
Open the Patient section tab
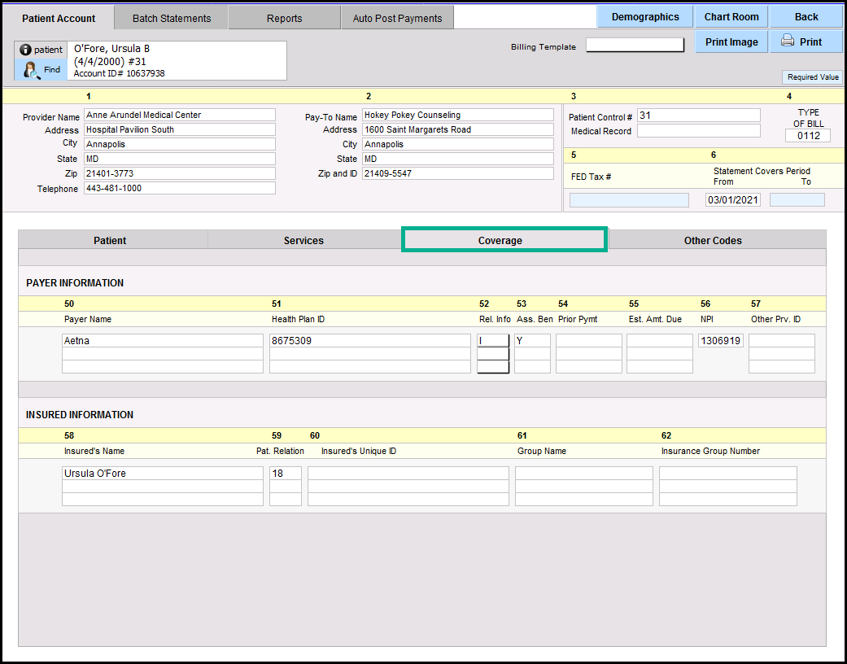[110, 240]
